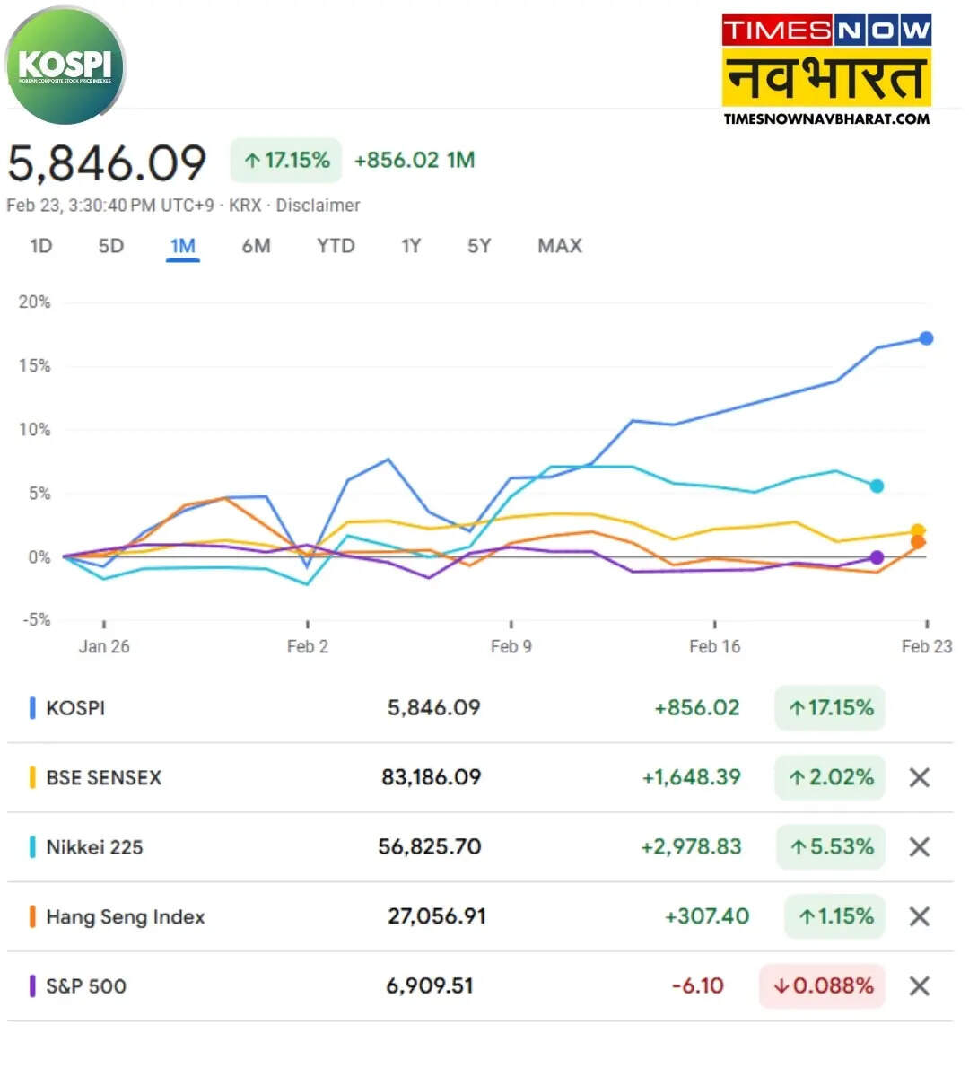
Task: Select MAX time range
Action: point(560,246)
